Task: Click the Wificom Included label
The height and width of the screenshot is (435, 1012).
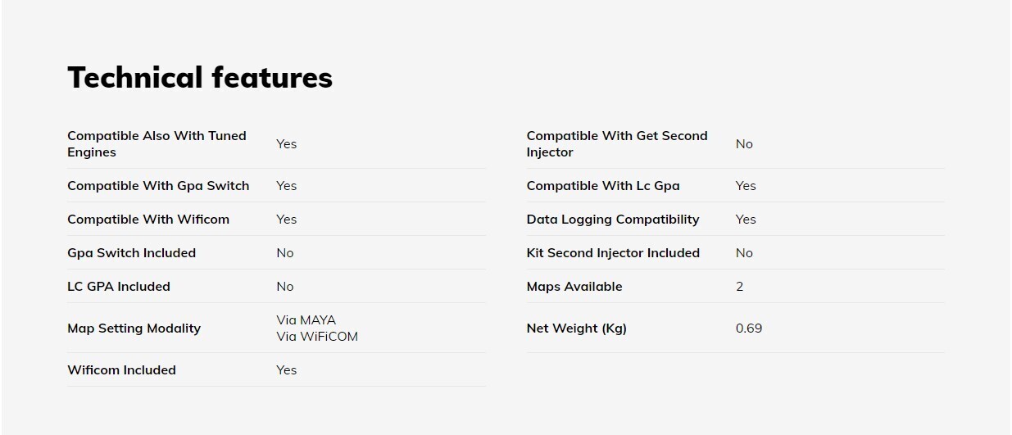Action: [x=121, y=370]
